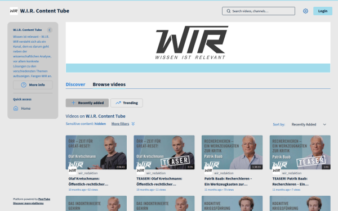This screenshot has height=211, width=338.
Task: Click the W.I.R. Content Tube header title
Action: 45,11
